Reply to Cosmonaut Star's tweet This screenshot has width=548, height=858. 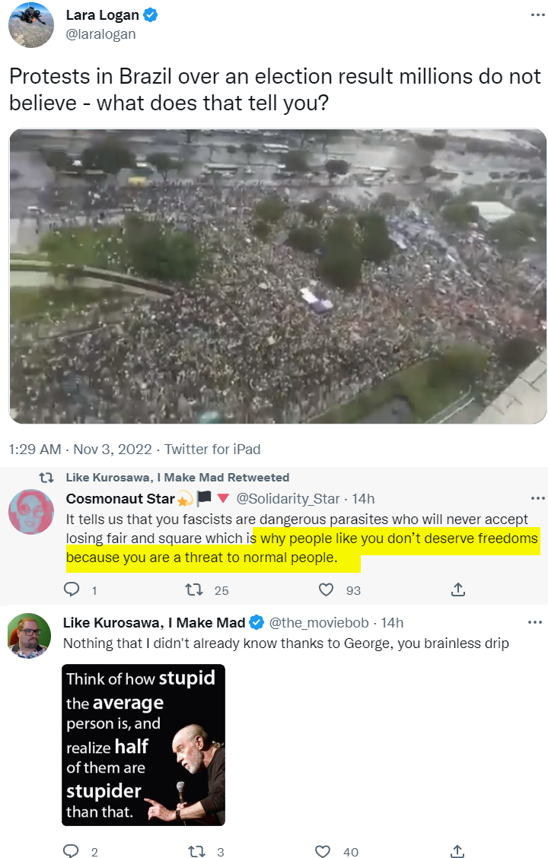click(x=72, y=589)
